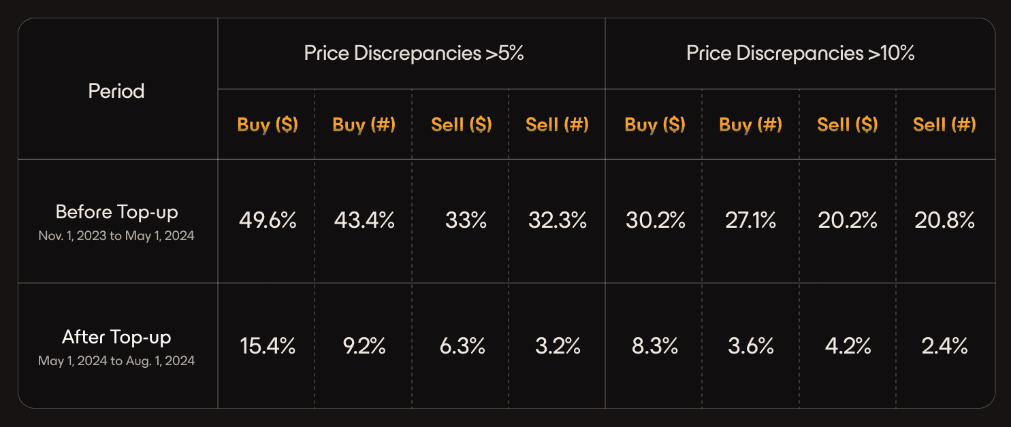Click the first Buy ($) column header
Image resolution: width=1011 pixels, height=427 pixels.
(268, 124)
